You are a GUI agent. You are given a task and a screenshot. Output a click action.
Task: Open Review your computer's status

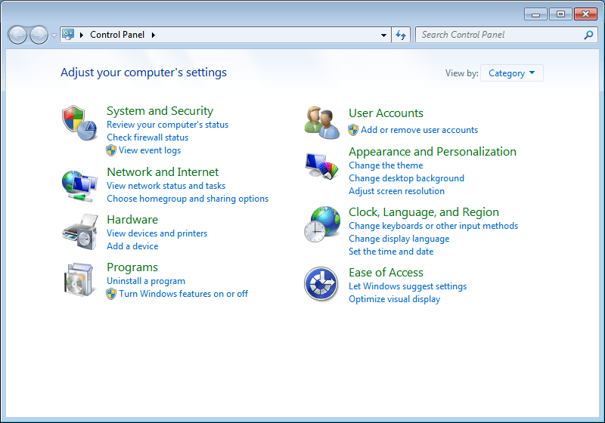click(x=167, y=125)
